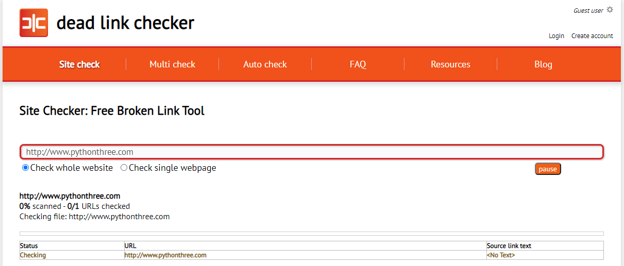Click the Checking file status line
The width and height of the screenshot is (624, 266).
click(x=95, y=217)
